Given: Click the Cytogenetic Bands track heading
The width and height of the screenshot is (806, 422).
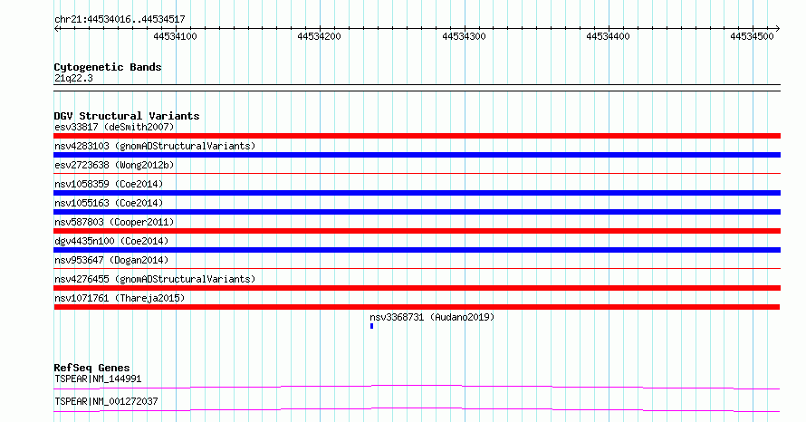Looking at the screenshot, I should [108, 67].
